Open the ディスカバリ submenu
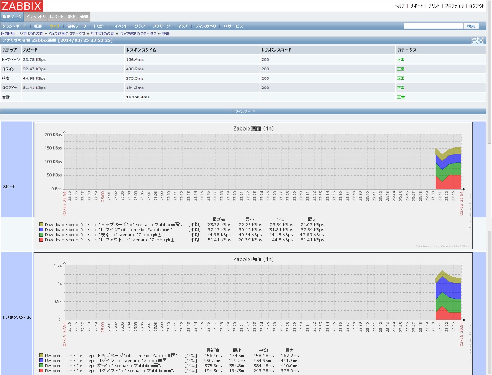 206,26
